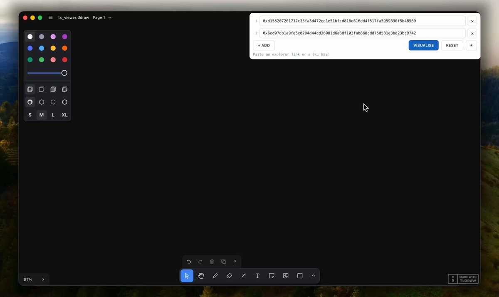Click the Delete trash icon

[x=212, y=262]
